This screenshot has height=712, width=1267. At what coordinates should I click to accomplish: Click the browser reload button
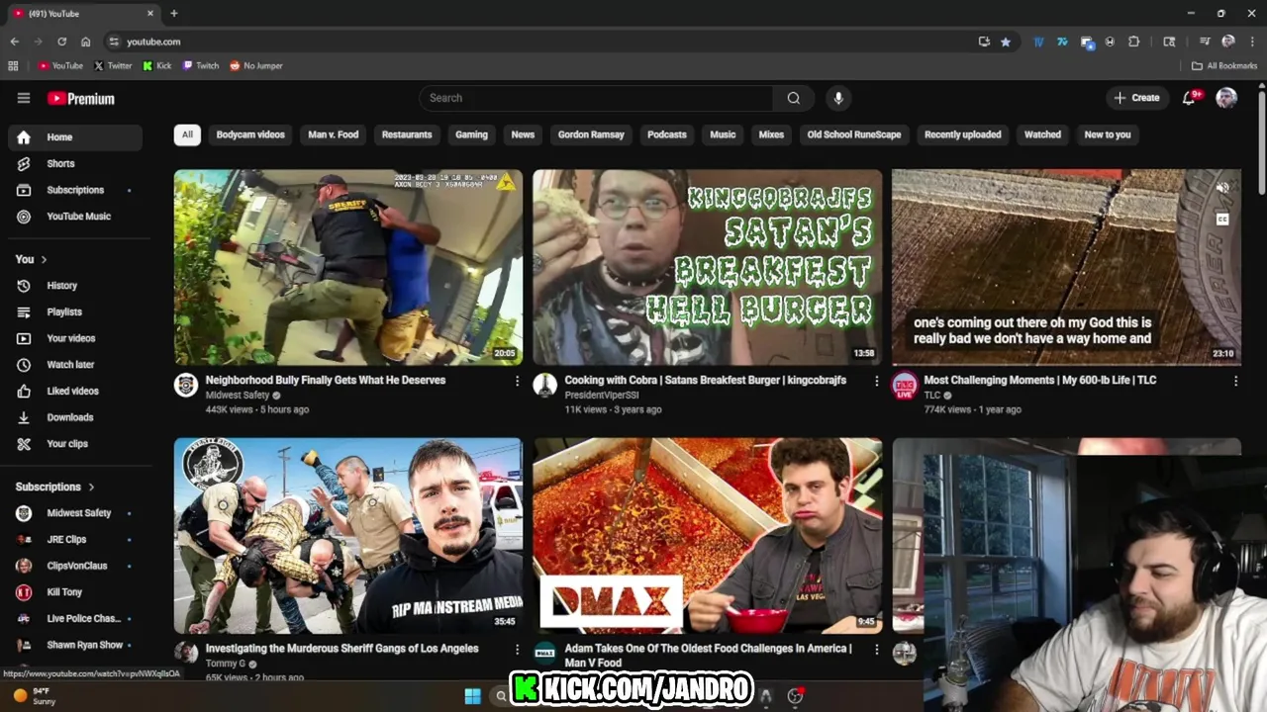[x=61, y=42]
